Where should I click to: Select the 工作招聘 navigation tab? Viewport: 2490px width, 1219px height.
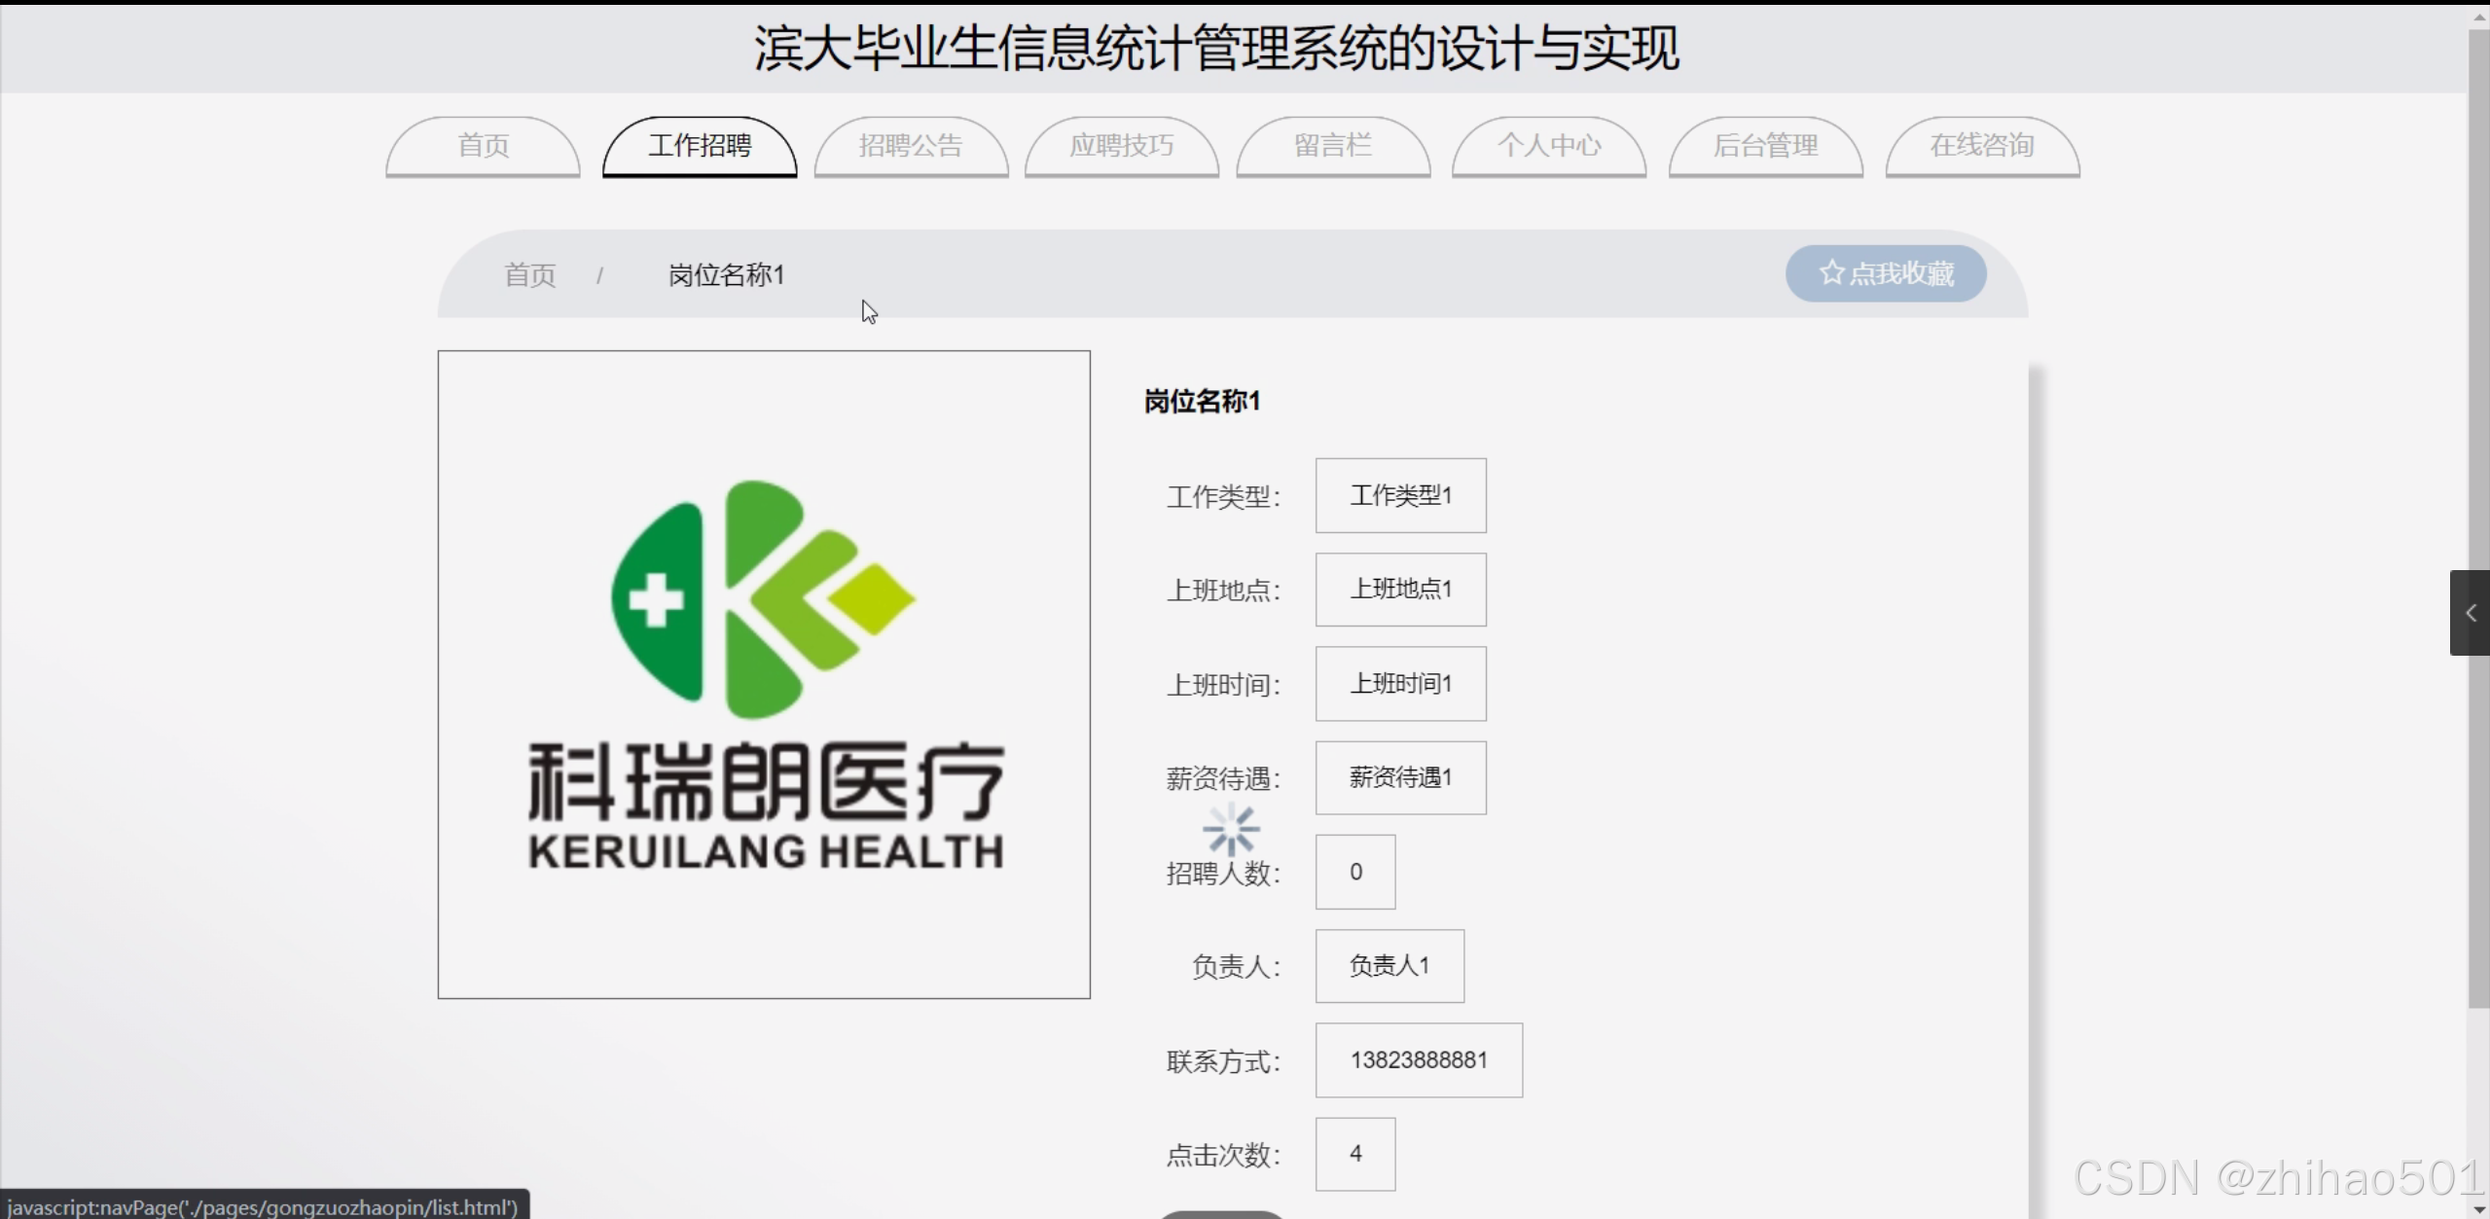click(x=700, y=147)
